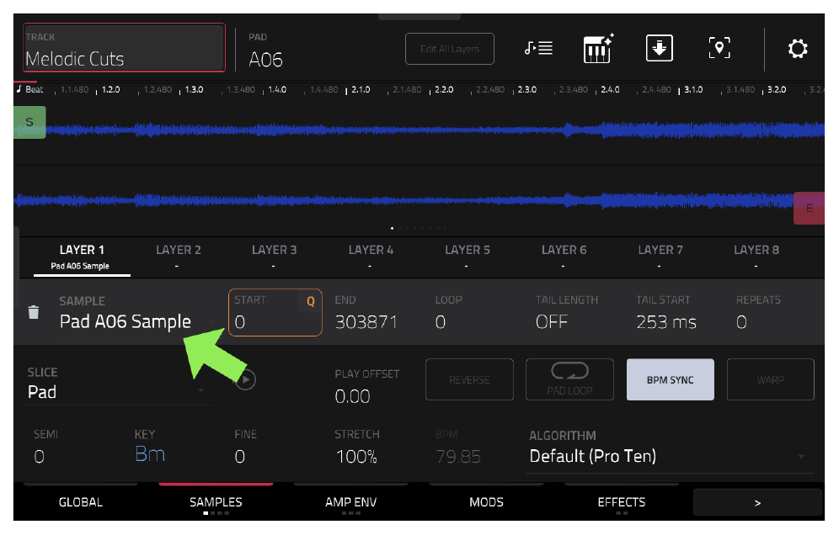Viewport: 839px width, 535px height.
Task: Expand the Slice Pad dropdown
Action: coord(118,384)
